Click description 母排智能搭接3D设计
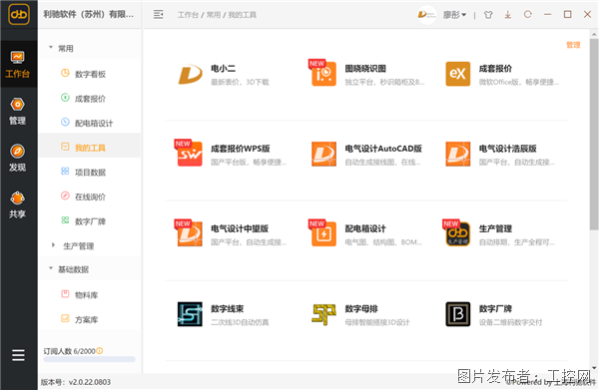599x390 pixels. click(x=377, y=322)
